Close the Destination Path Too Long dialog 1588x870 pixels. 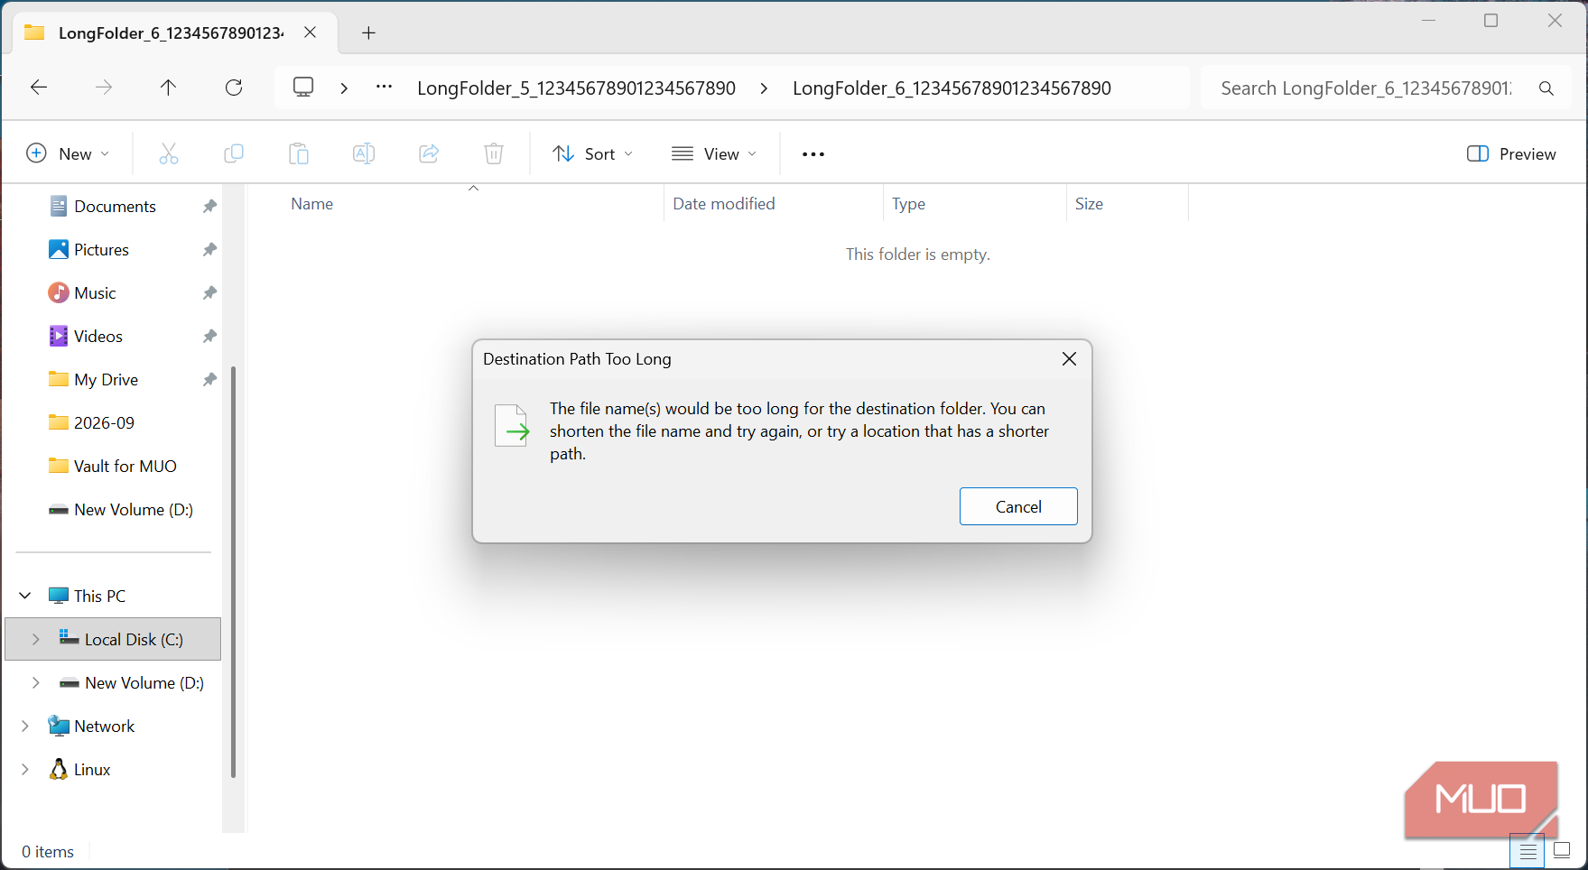1070,359
